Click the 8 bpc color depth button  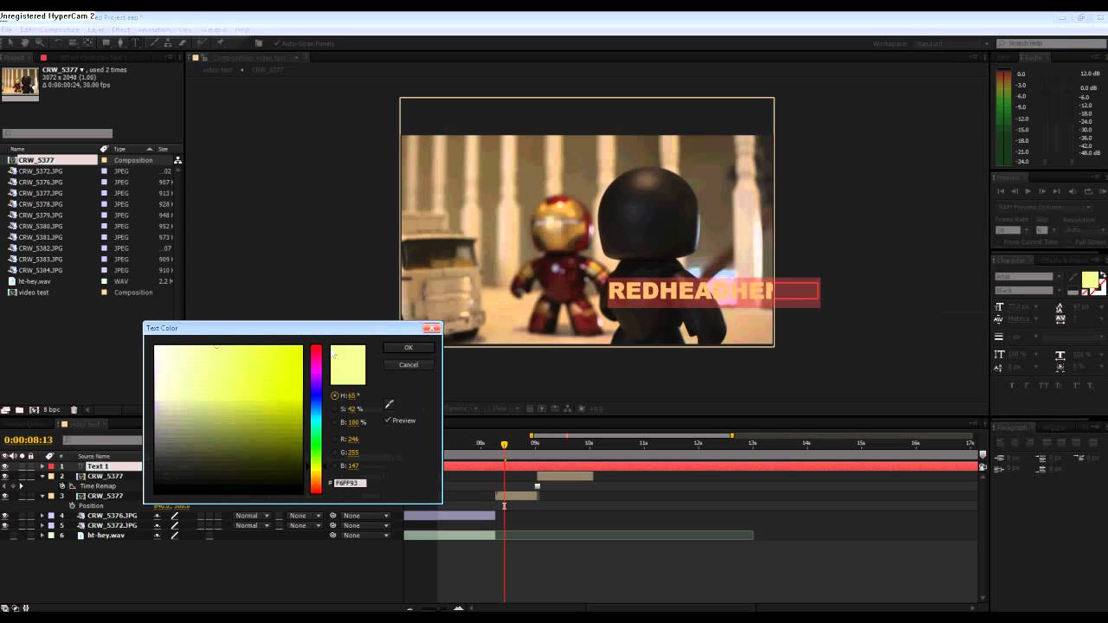52,410
